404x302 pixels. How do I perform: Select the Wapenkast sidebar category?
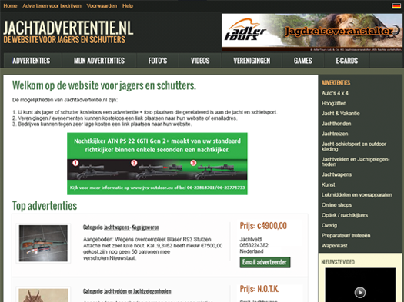[334, 246]
